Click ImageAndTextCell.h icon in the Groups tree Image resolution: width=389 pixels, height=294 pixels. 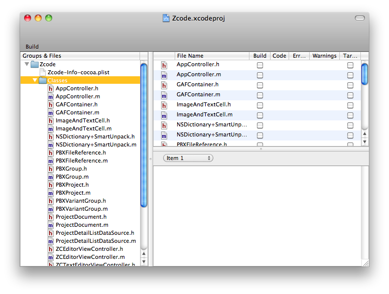point(51,120)
